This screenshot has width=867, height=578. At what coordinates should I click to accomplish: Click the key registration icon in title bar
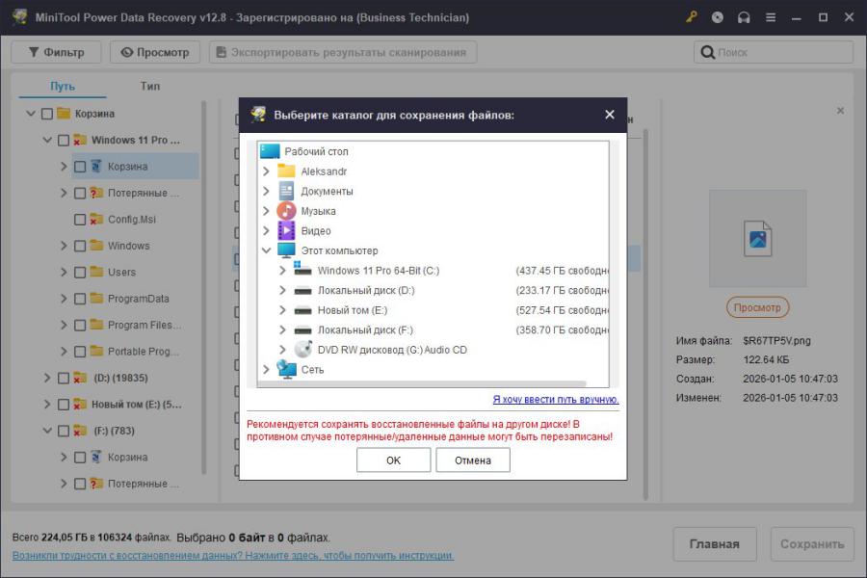coord(692,17)
